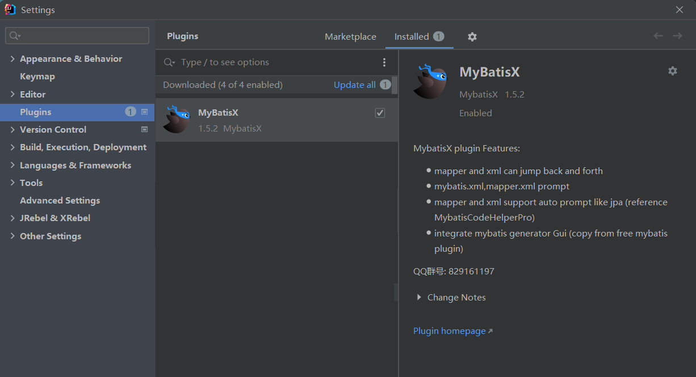Click the forward navigation arrow
Screen dimensions: 696x377
point(677,36)
